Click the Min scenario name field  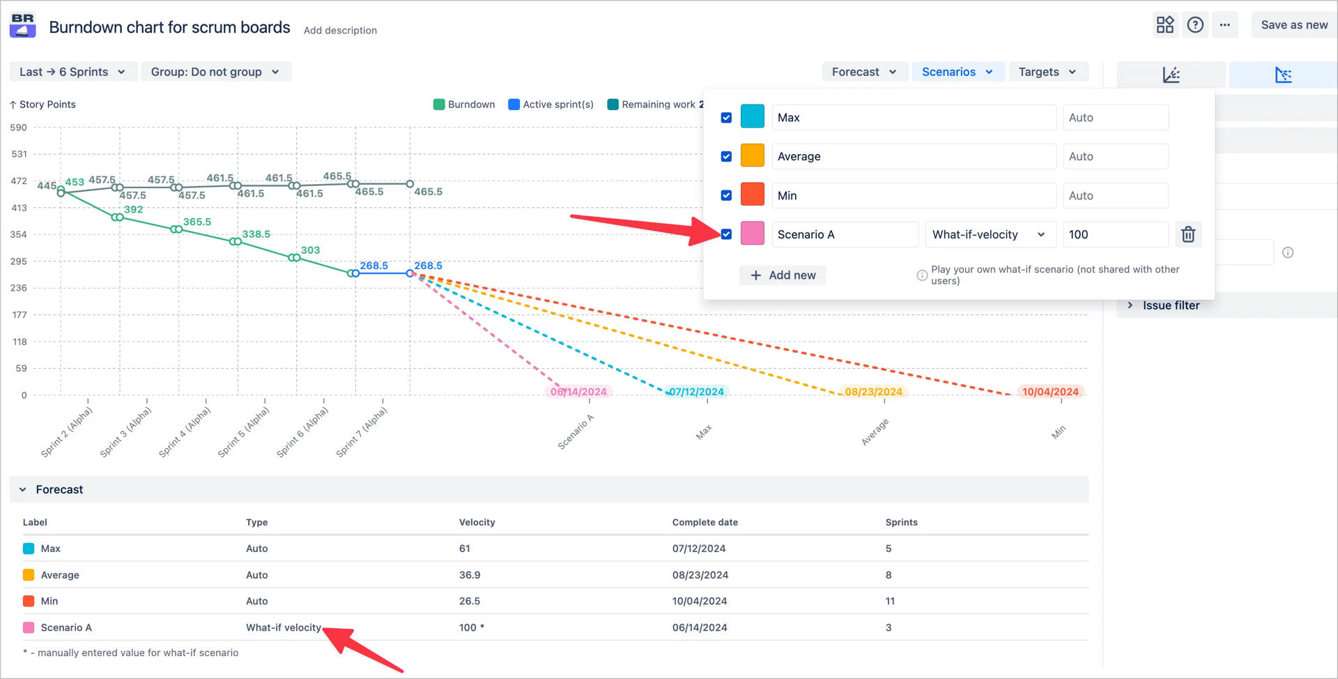coord(914,195)
